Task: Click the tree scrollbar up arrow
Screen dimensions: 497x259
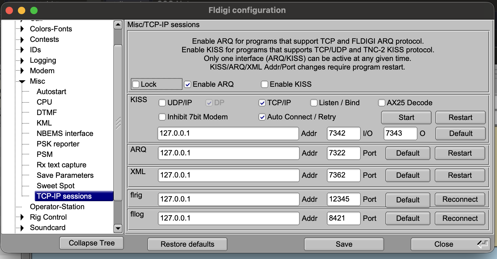Action: [x=118, y=25]
